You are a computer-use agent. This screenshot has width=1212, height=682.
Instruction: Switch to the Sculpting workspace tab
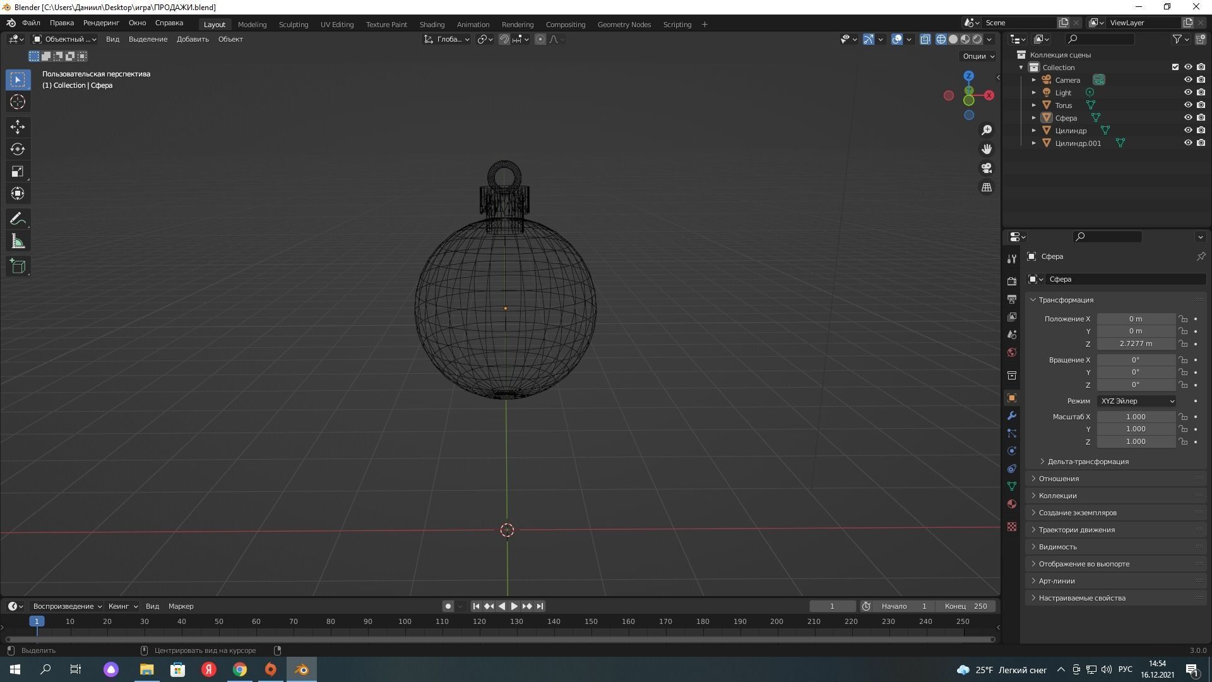pos(293,25)
